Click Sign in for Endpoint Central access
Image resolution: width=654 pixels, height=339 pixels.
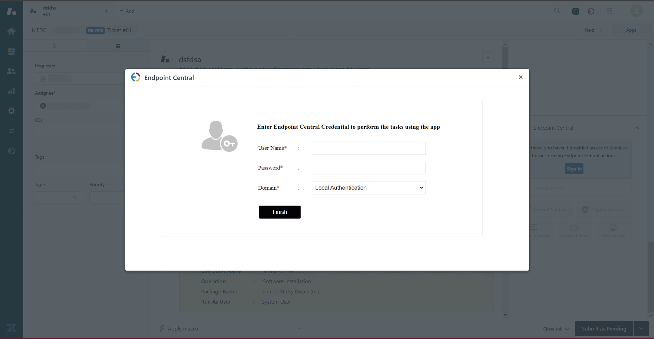coord(574,168)
